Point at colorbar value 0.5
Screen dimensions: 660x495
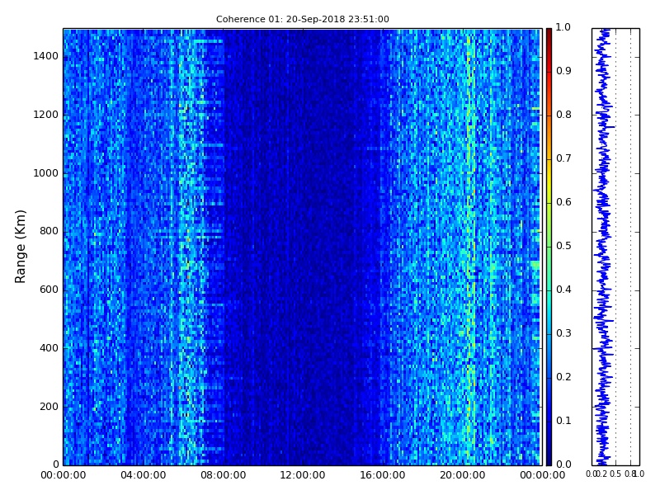[563, 246]
